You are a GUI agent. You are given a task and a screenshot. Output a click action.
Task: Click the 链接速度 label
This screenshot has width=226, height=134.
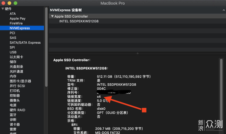pyautogui.click(x=75, y=101)
